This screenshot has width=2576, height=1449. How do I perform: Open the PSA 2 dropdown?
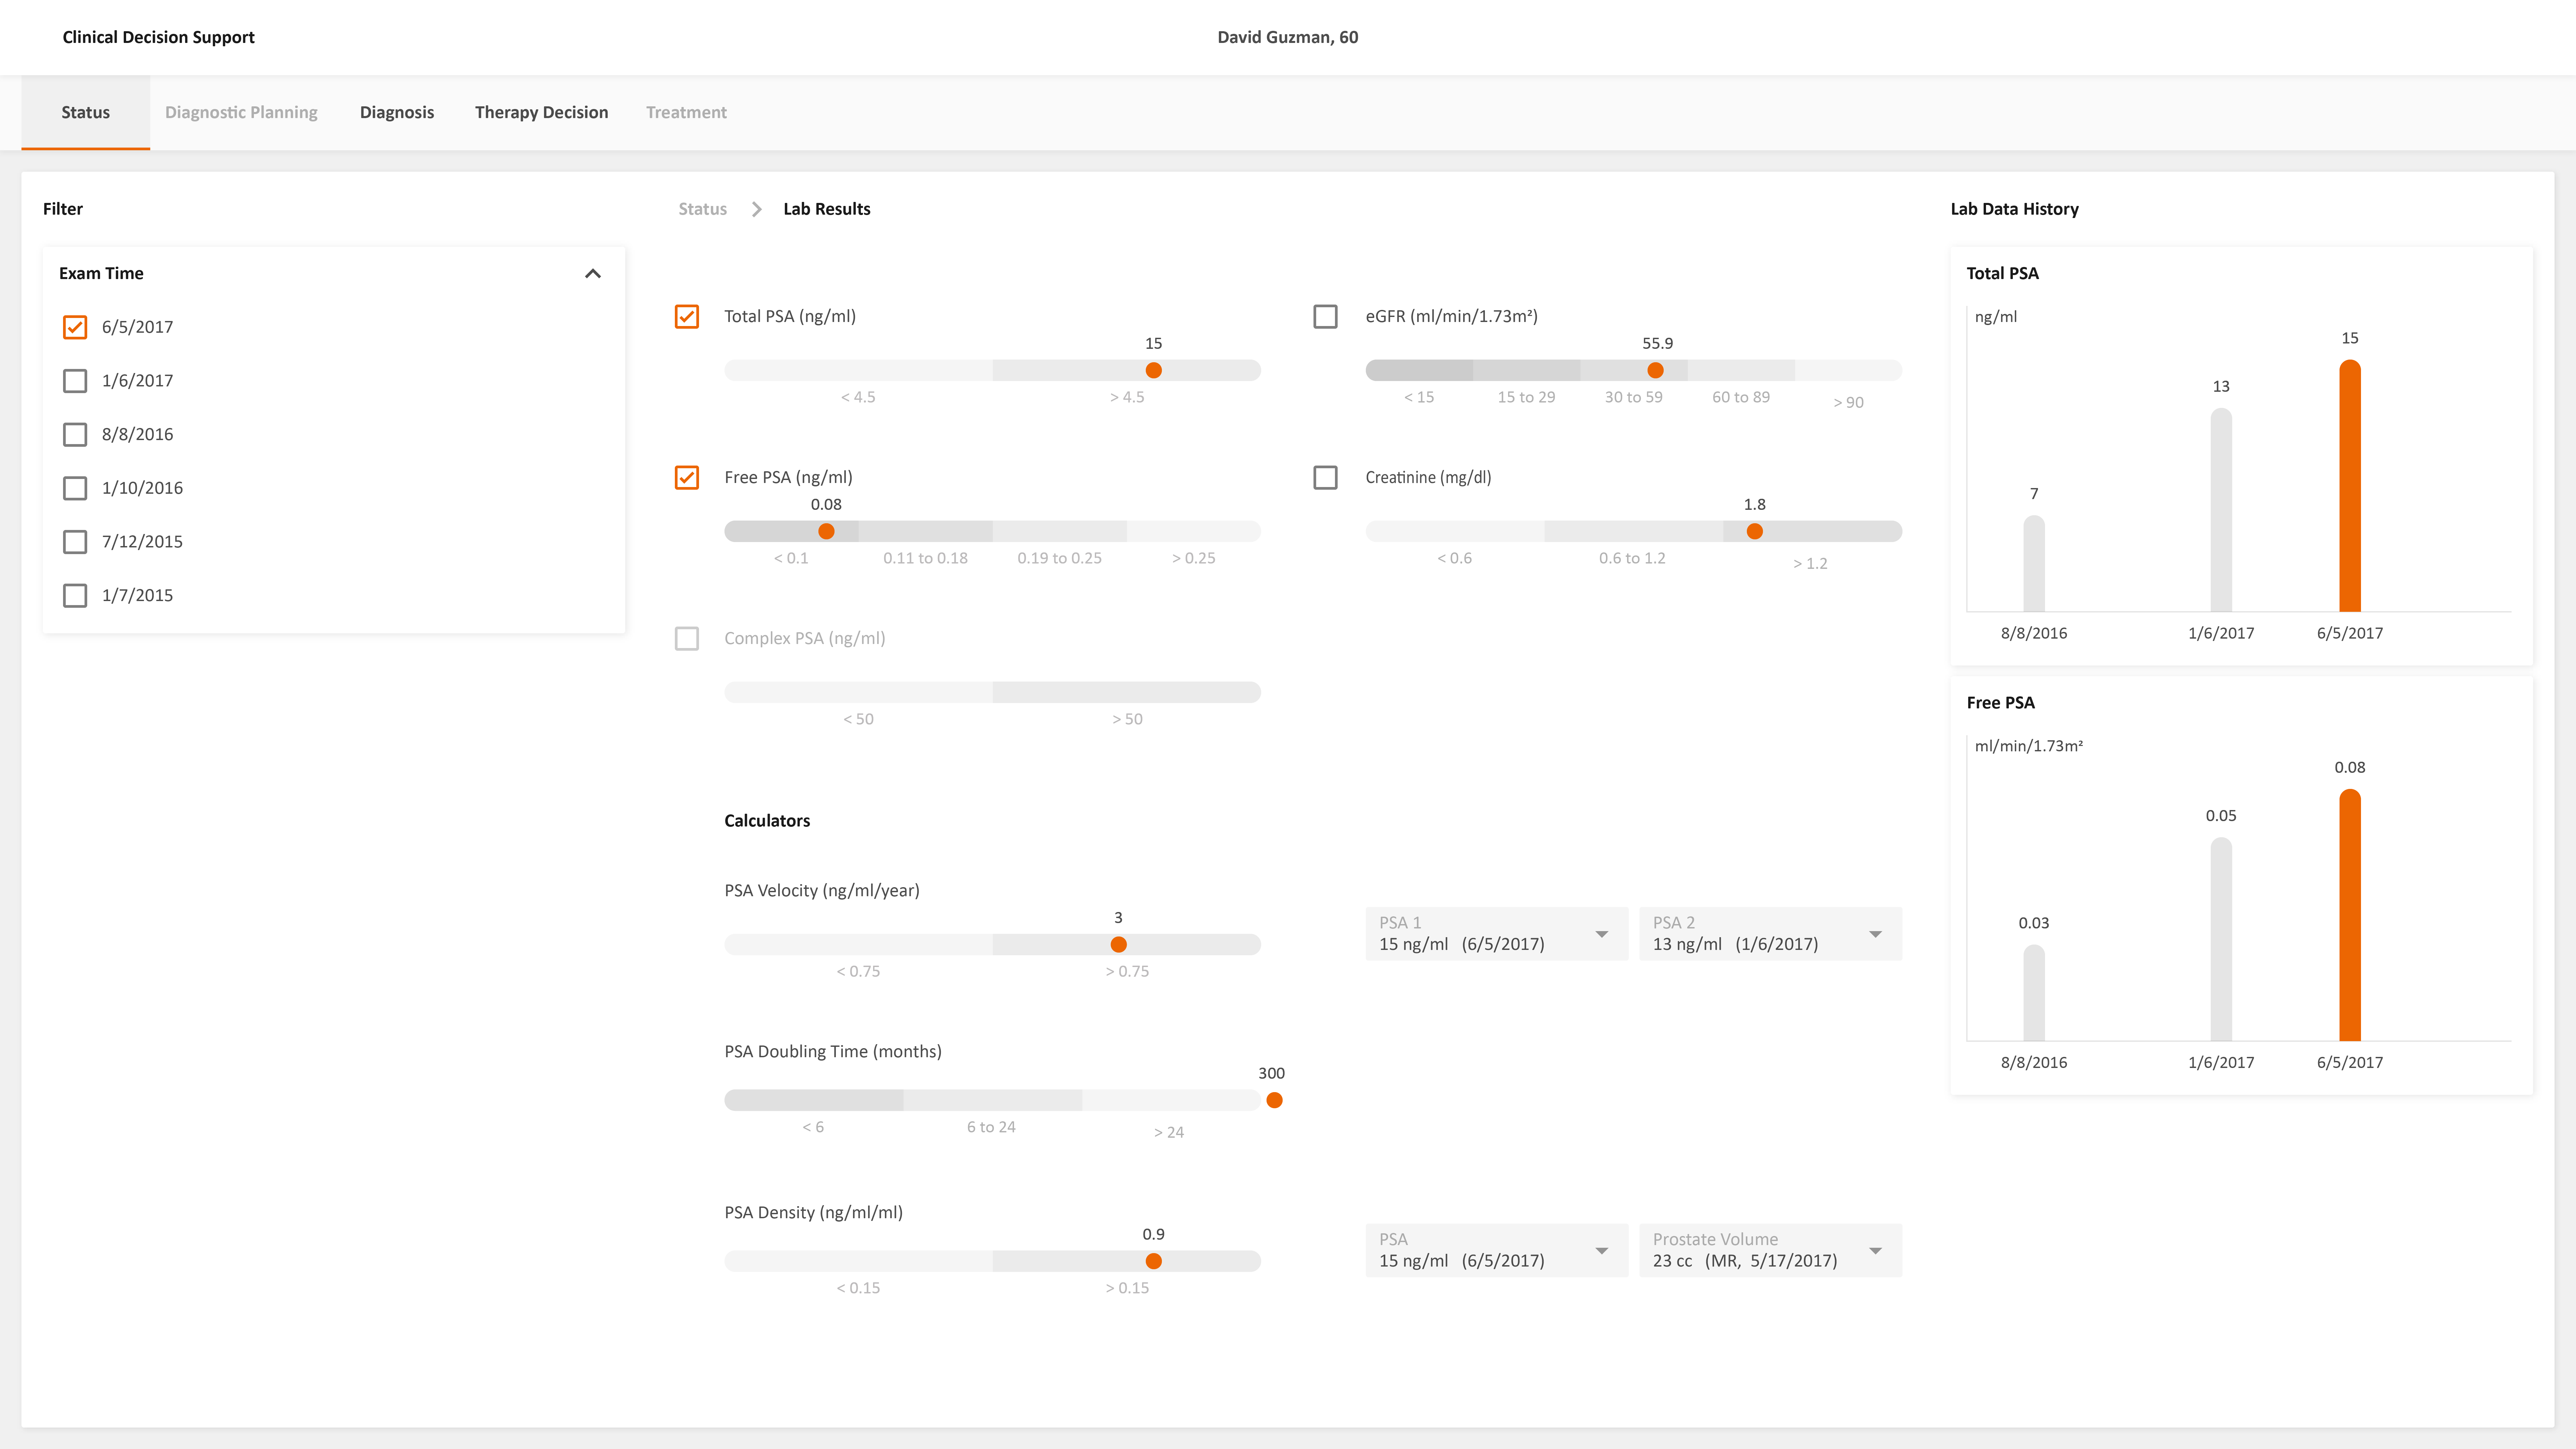tap(1770, 934)
